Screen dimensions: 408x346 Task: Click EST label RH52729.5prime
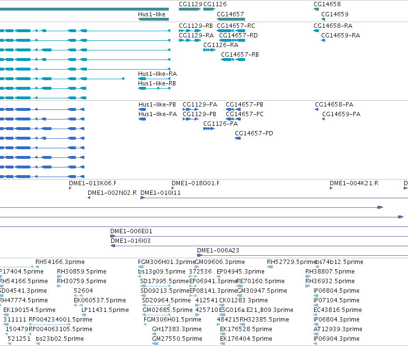[x=291, y=262]
